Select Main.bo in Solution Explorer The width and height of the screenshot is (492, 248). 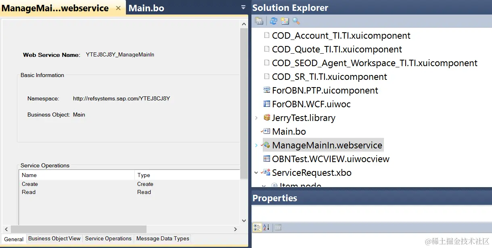pyautogui.click(x=289, y=131)
